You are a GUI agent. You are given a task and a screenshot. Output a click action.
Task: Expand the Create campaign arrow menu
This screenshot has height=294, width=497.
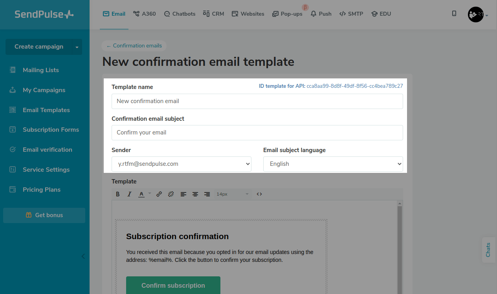point(77,47)
